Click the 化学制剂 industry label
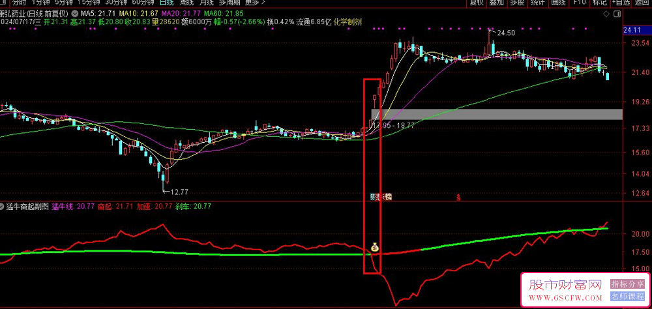Viewport: 652px width, 309px height. tap(347, 22)
